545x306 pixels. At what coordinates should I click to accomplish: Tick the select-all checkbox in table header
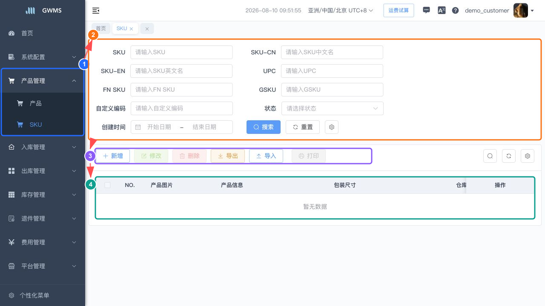[107, 185]
